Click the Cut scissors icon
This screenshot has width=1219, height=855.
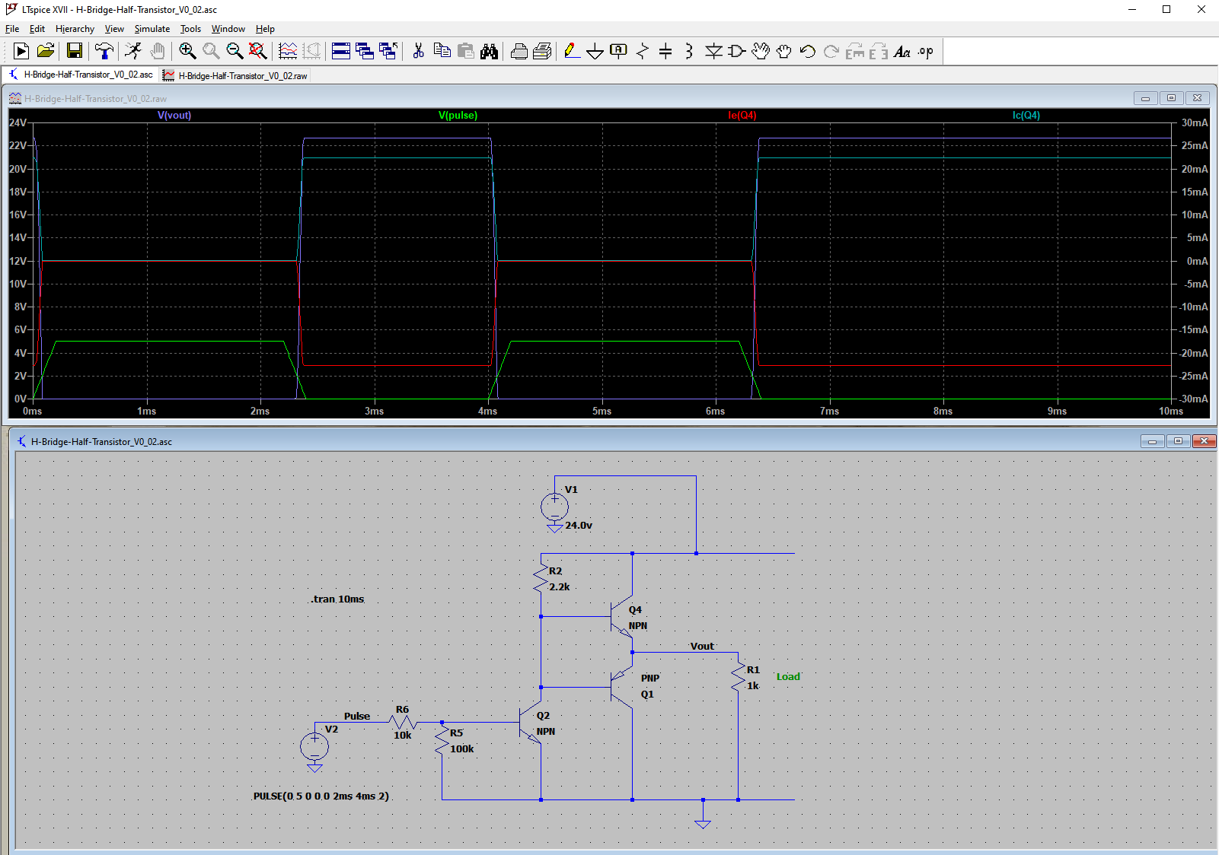[418, 51]
